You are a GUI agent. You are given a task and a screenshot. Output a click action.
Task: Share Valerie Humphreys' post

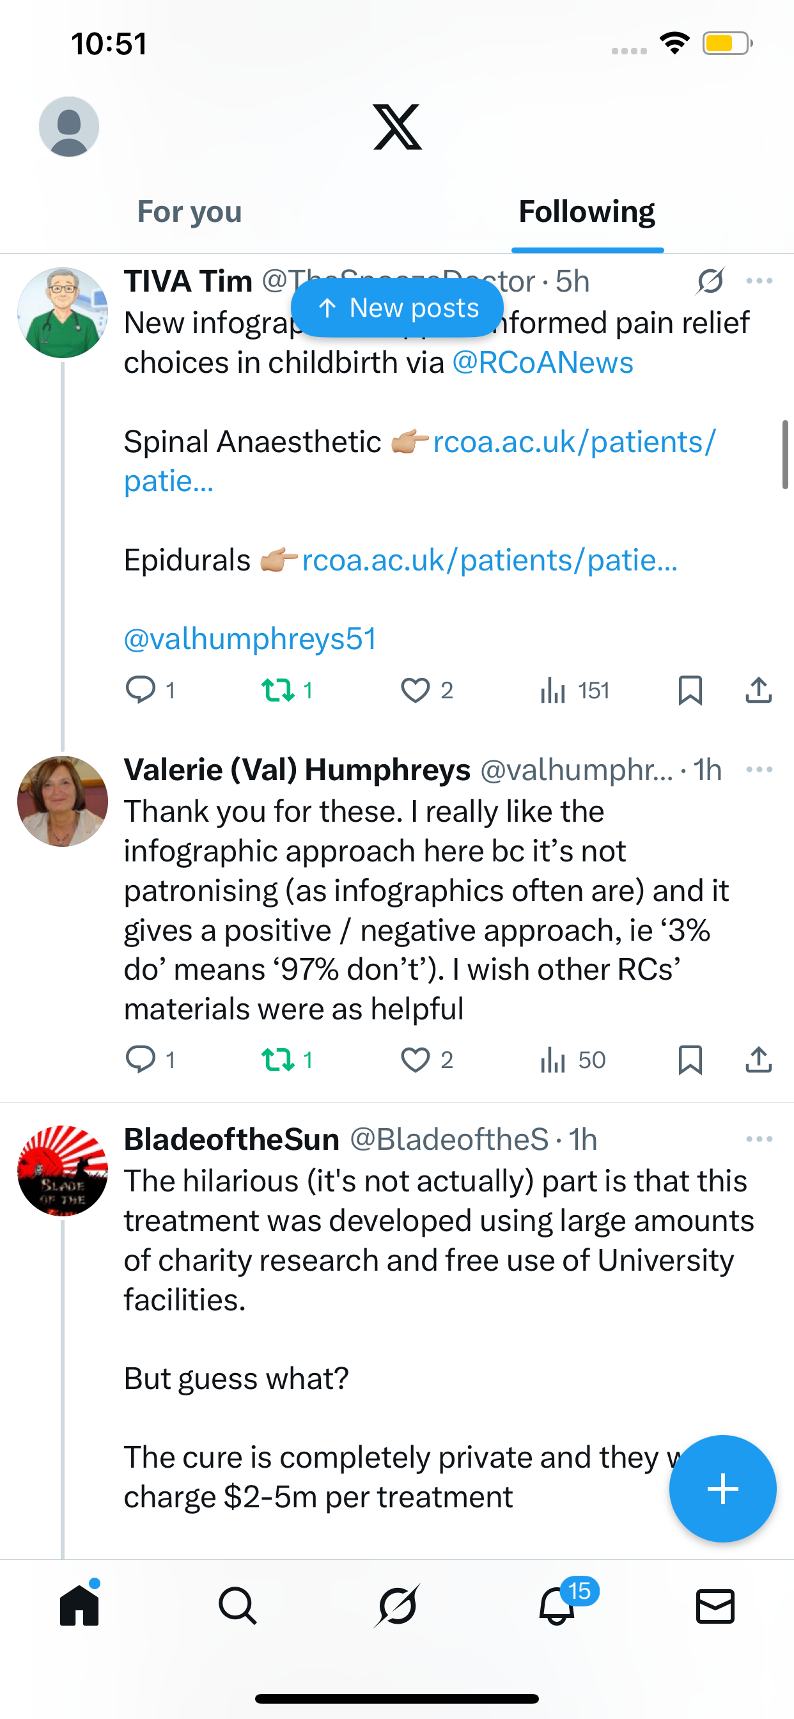point(759,1060)
